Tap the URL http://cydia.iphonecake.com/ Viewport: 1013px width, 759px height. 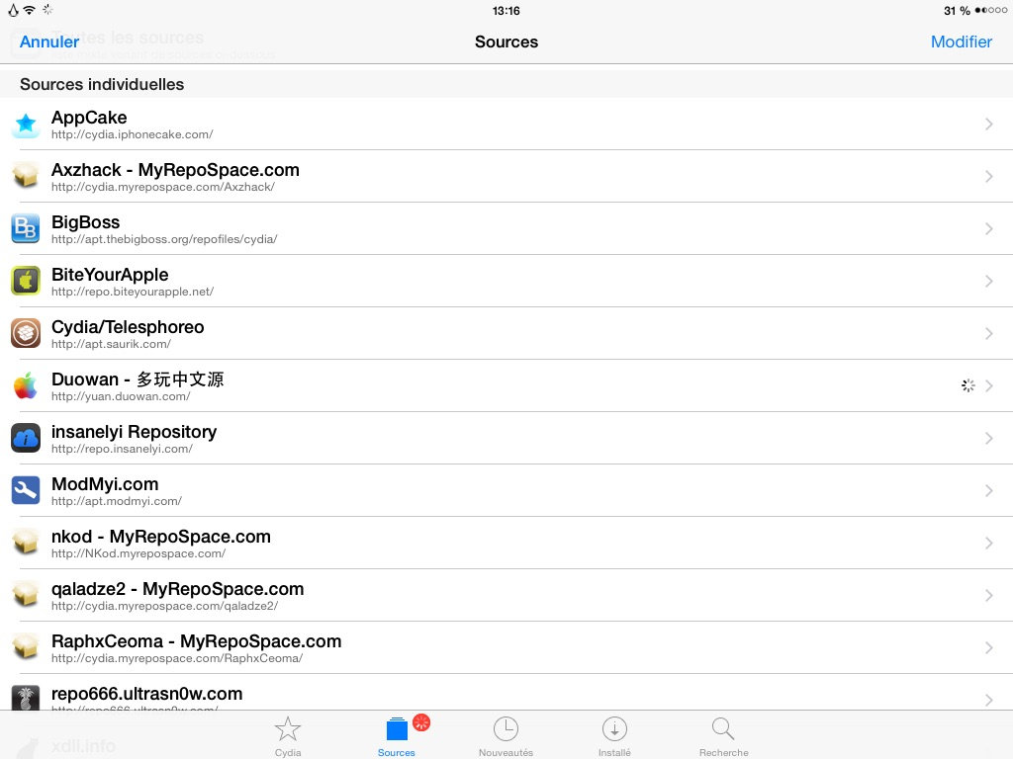[132, 134]
